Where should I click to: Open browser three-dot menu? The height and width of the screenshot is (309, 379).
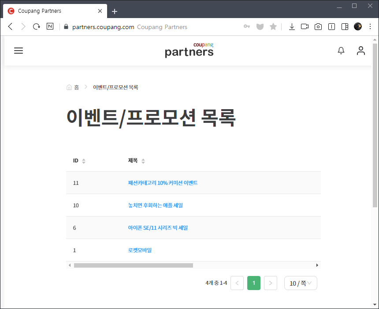click(x=370, y=26)
